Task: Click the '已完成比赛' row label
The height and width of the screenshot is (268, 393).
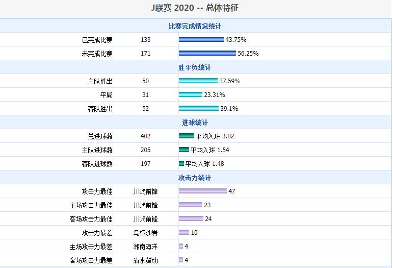Action: pyautogui.click(x=97, y=40)
